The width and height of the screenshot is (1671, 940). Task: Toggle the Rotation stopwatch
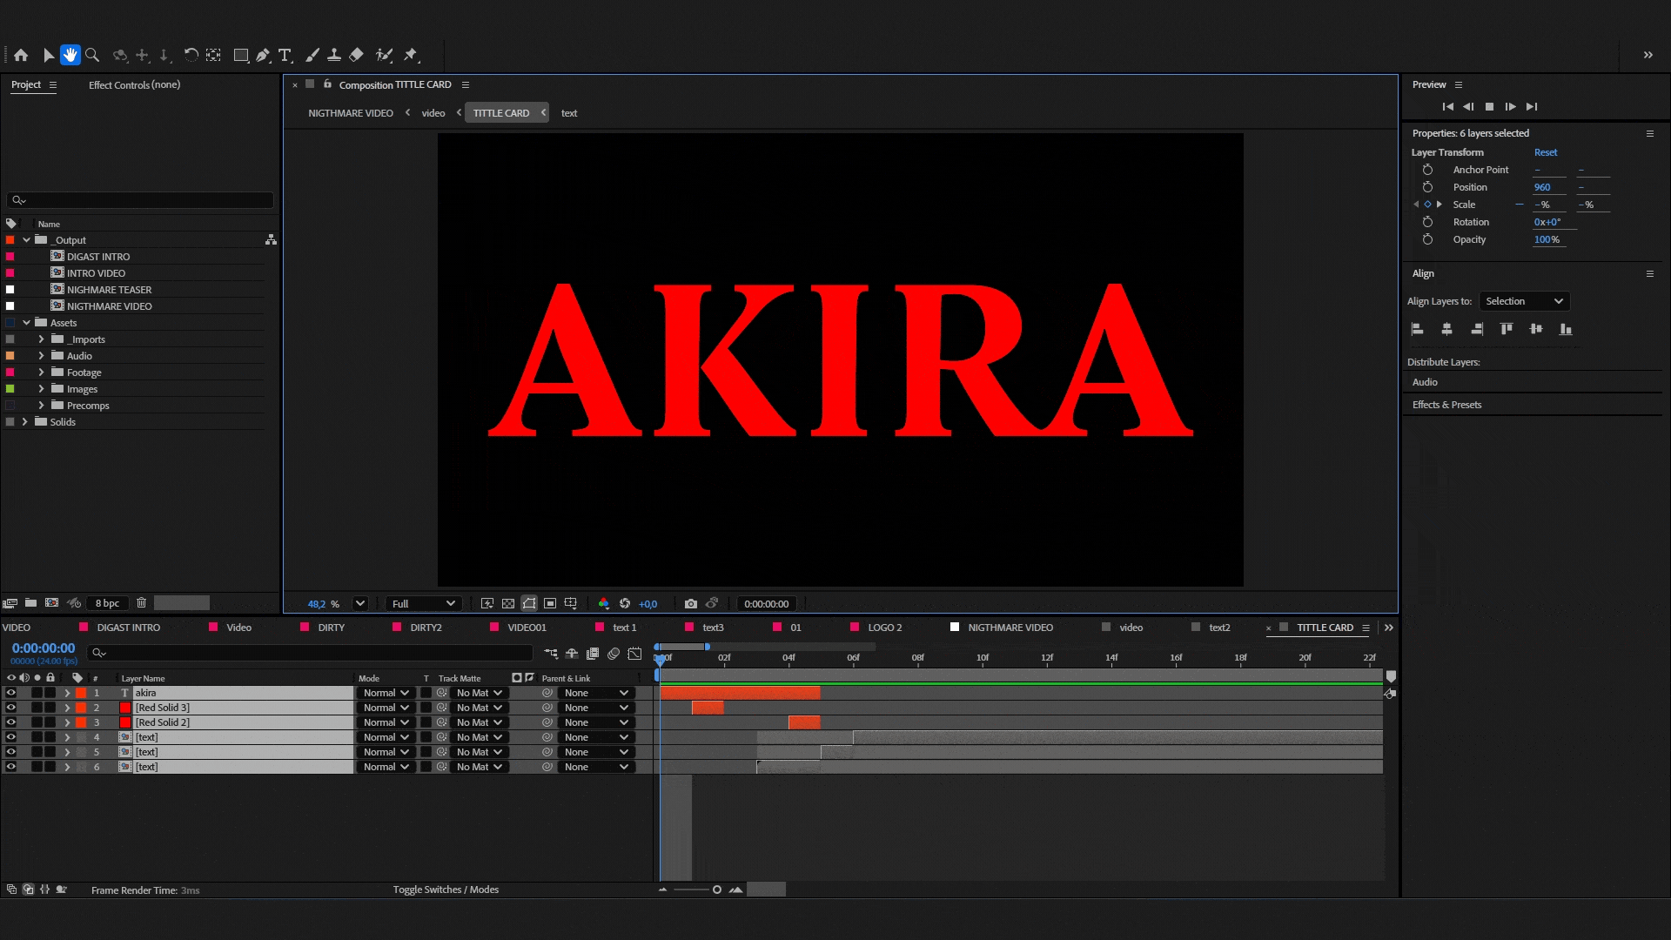pos(1427,222)
